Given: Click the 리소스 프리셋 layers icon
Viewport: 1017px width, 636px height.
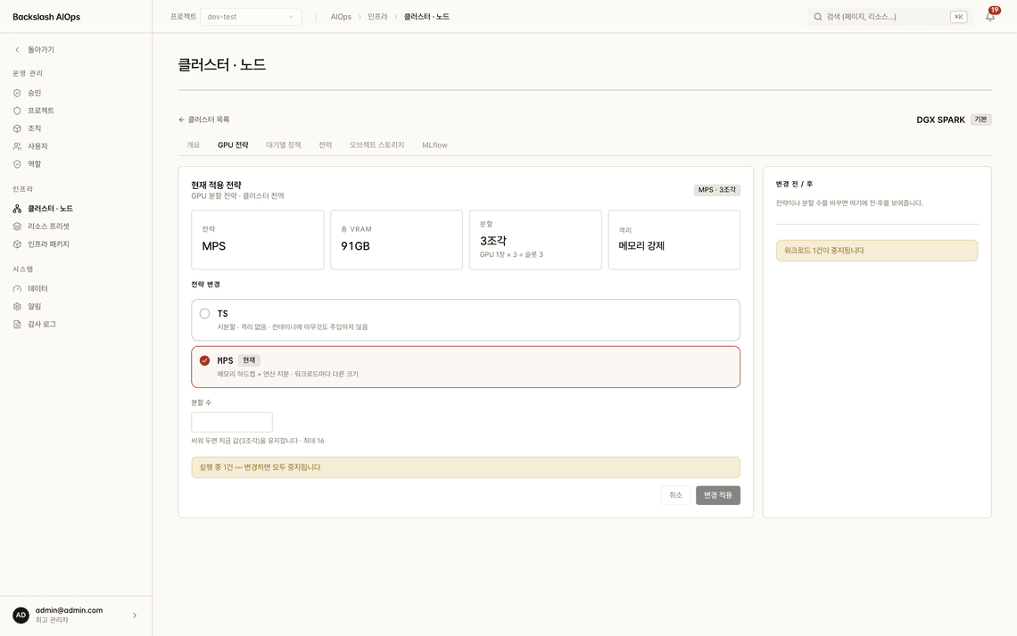Looking at the screenshot, I should pyautogui.click(x=17, y=227).
